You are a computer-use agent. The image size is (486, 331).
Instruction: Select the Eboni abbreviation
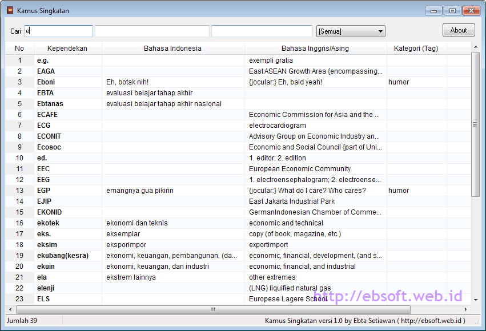pos(46,82)
